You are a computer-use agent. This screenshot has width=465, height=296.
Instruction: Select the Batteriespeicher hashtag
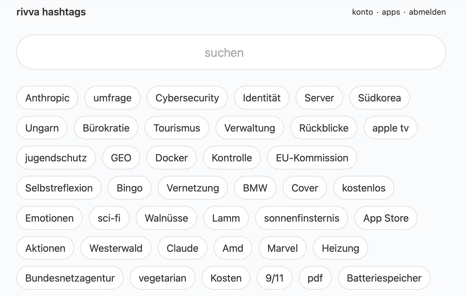tap(384, 278)
